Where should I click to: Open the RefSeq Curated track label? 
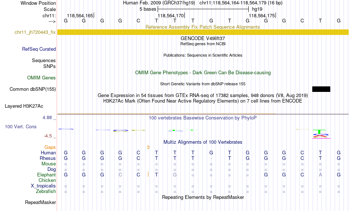pyautogui.click(x=39, y=49)
